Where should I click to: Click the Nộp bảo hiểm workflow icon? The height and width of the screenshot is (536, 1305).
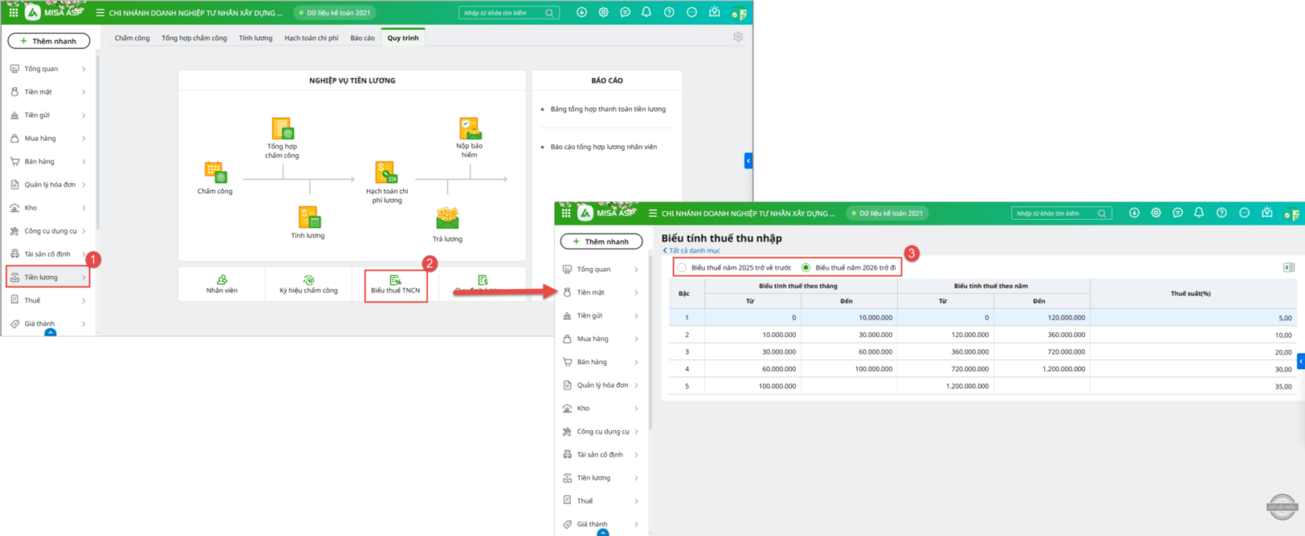(469, 129)
